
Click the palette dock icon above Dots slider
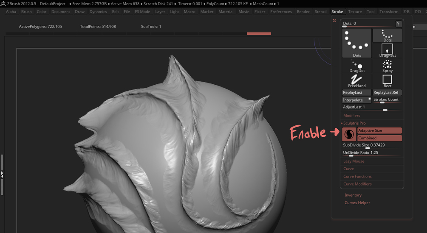point(334,20)
